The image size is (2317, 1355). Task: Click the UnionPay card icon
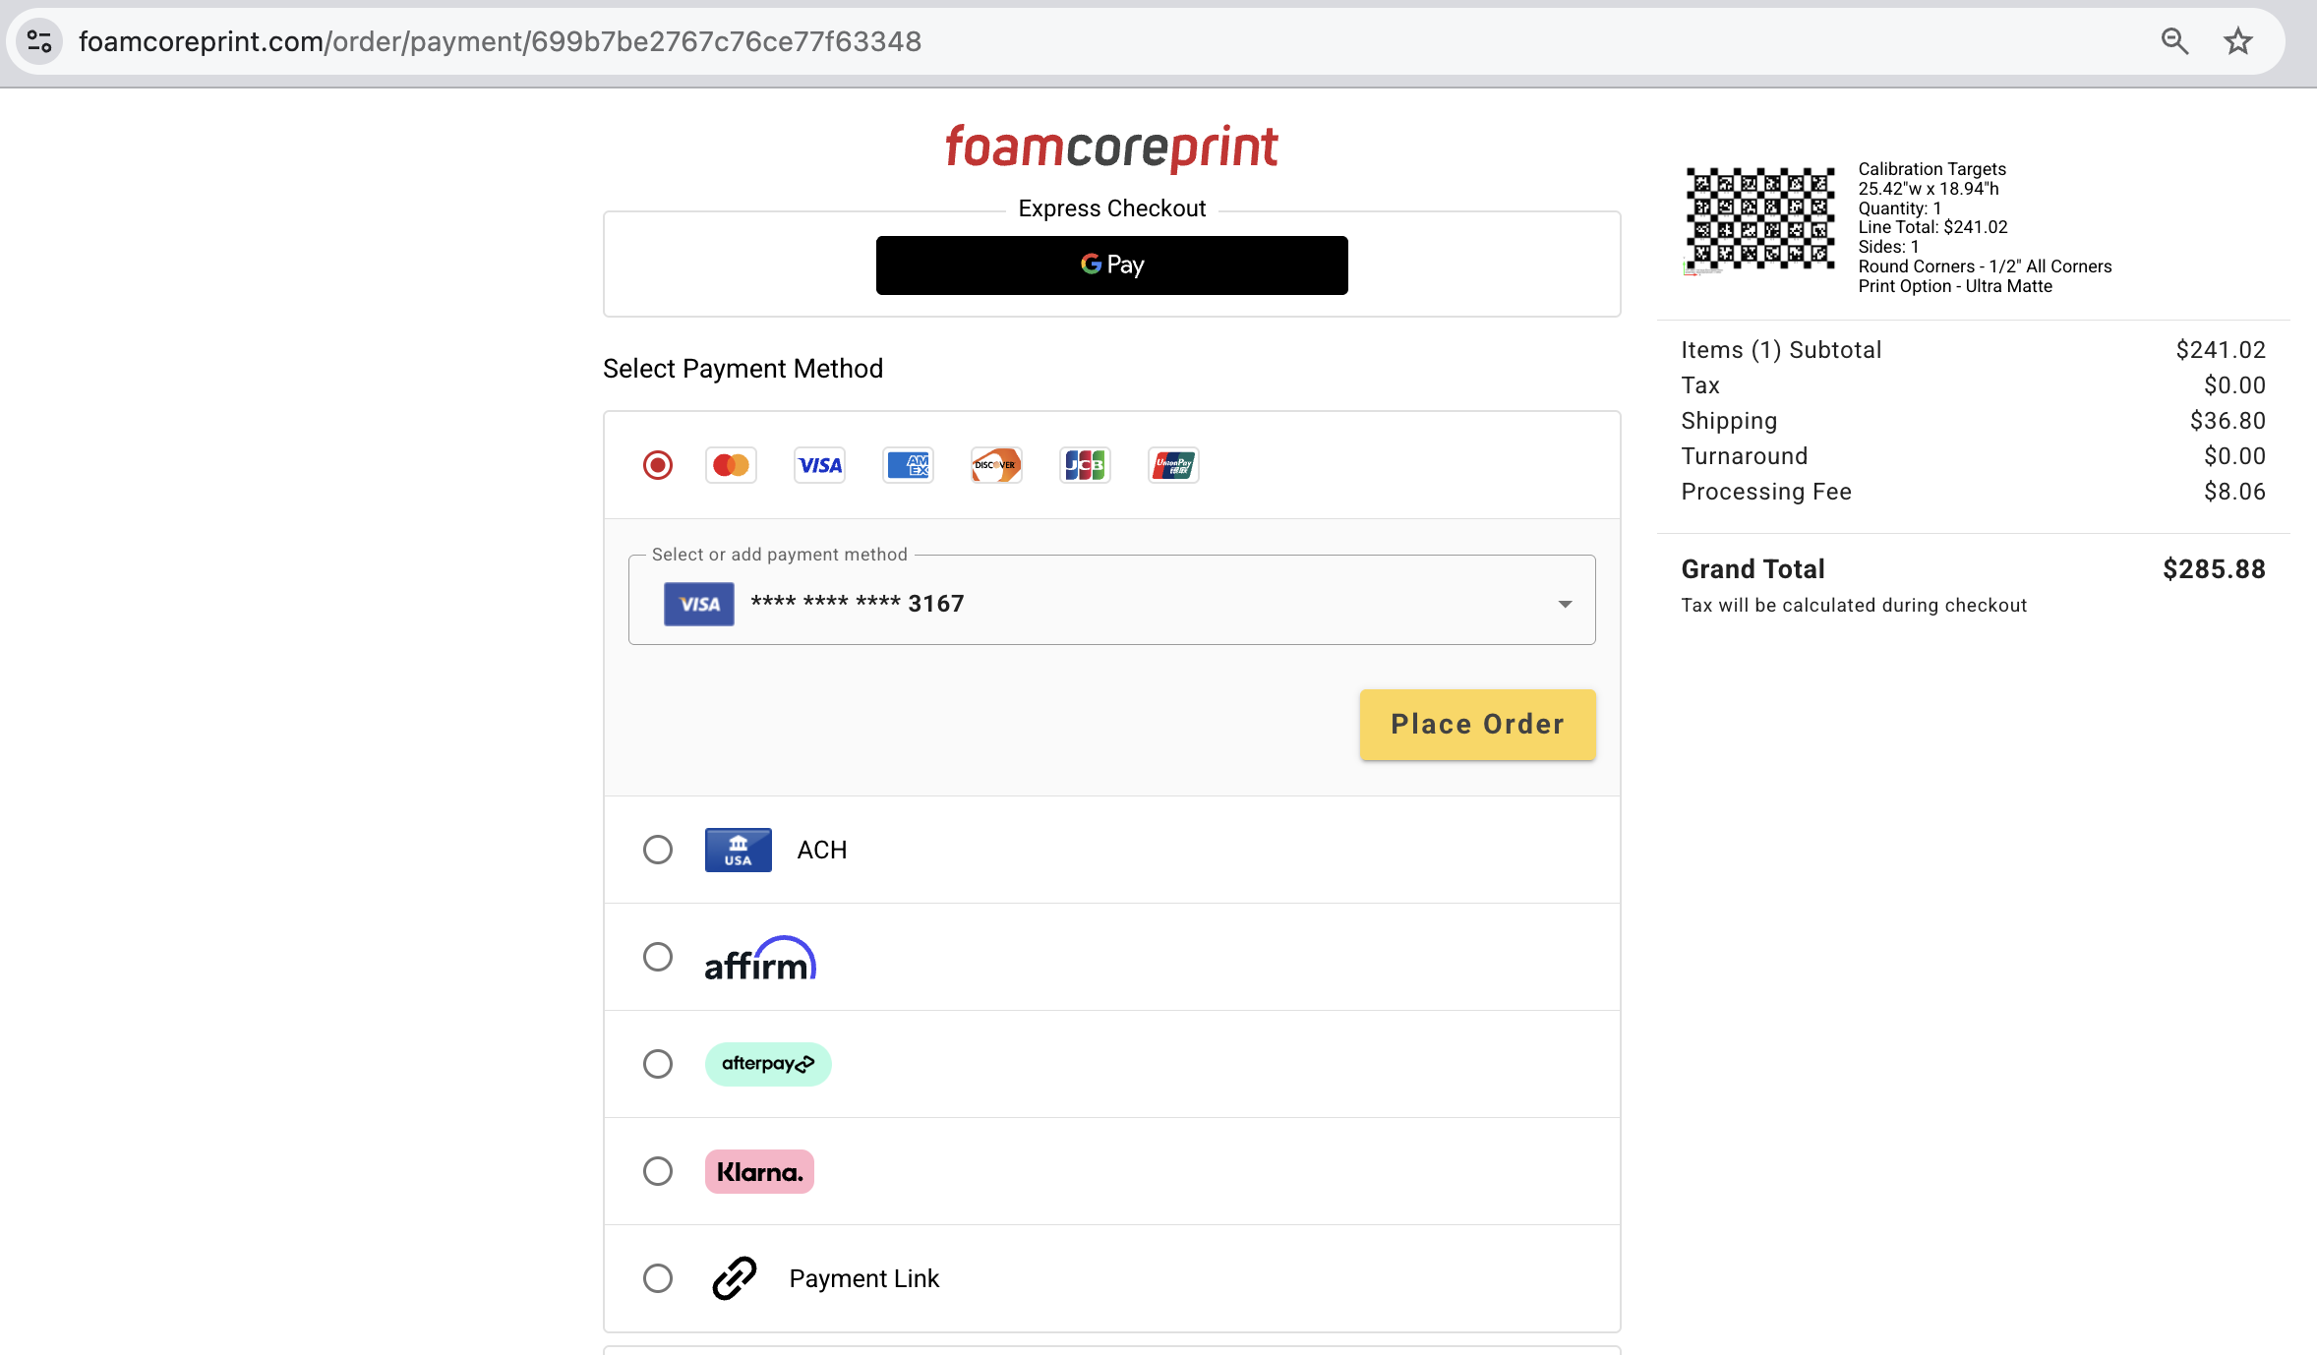[x=1173, y=465]
